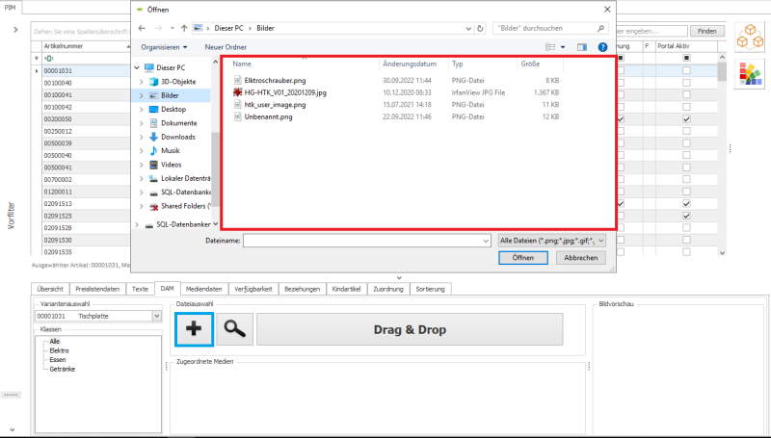Toggle Portal Aktiv checkbox for article 00200050

[x=686, y=119]
